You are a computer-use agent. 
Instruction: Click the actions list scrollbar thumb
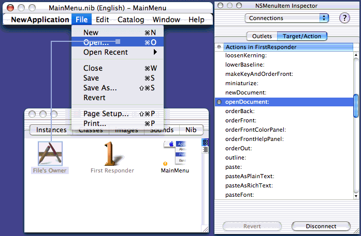pos(356,106)
